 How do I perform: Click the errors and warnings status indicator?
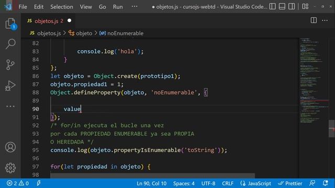17,183
